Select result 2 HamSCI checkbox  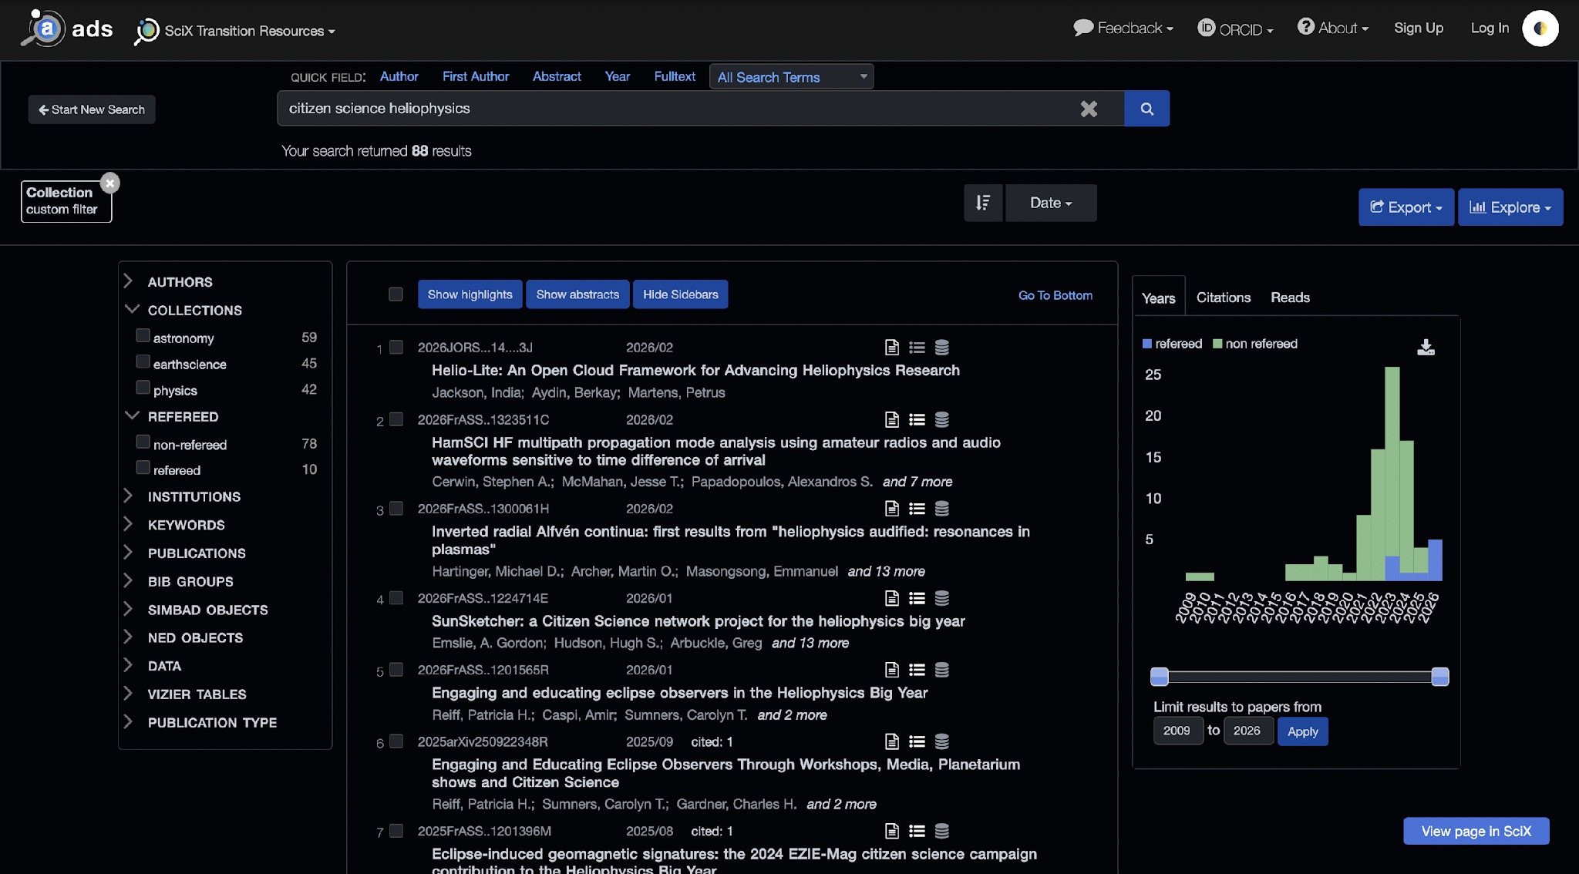pos(396,419)
